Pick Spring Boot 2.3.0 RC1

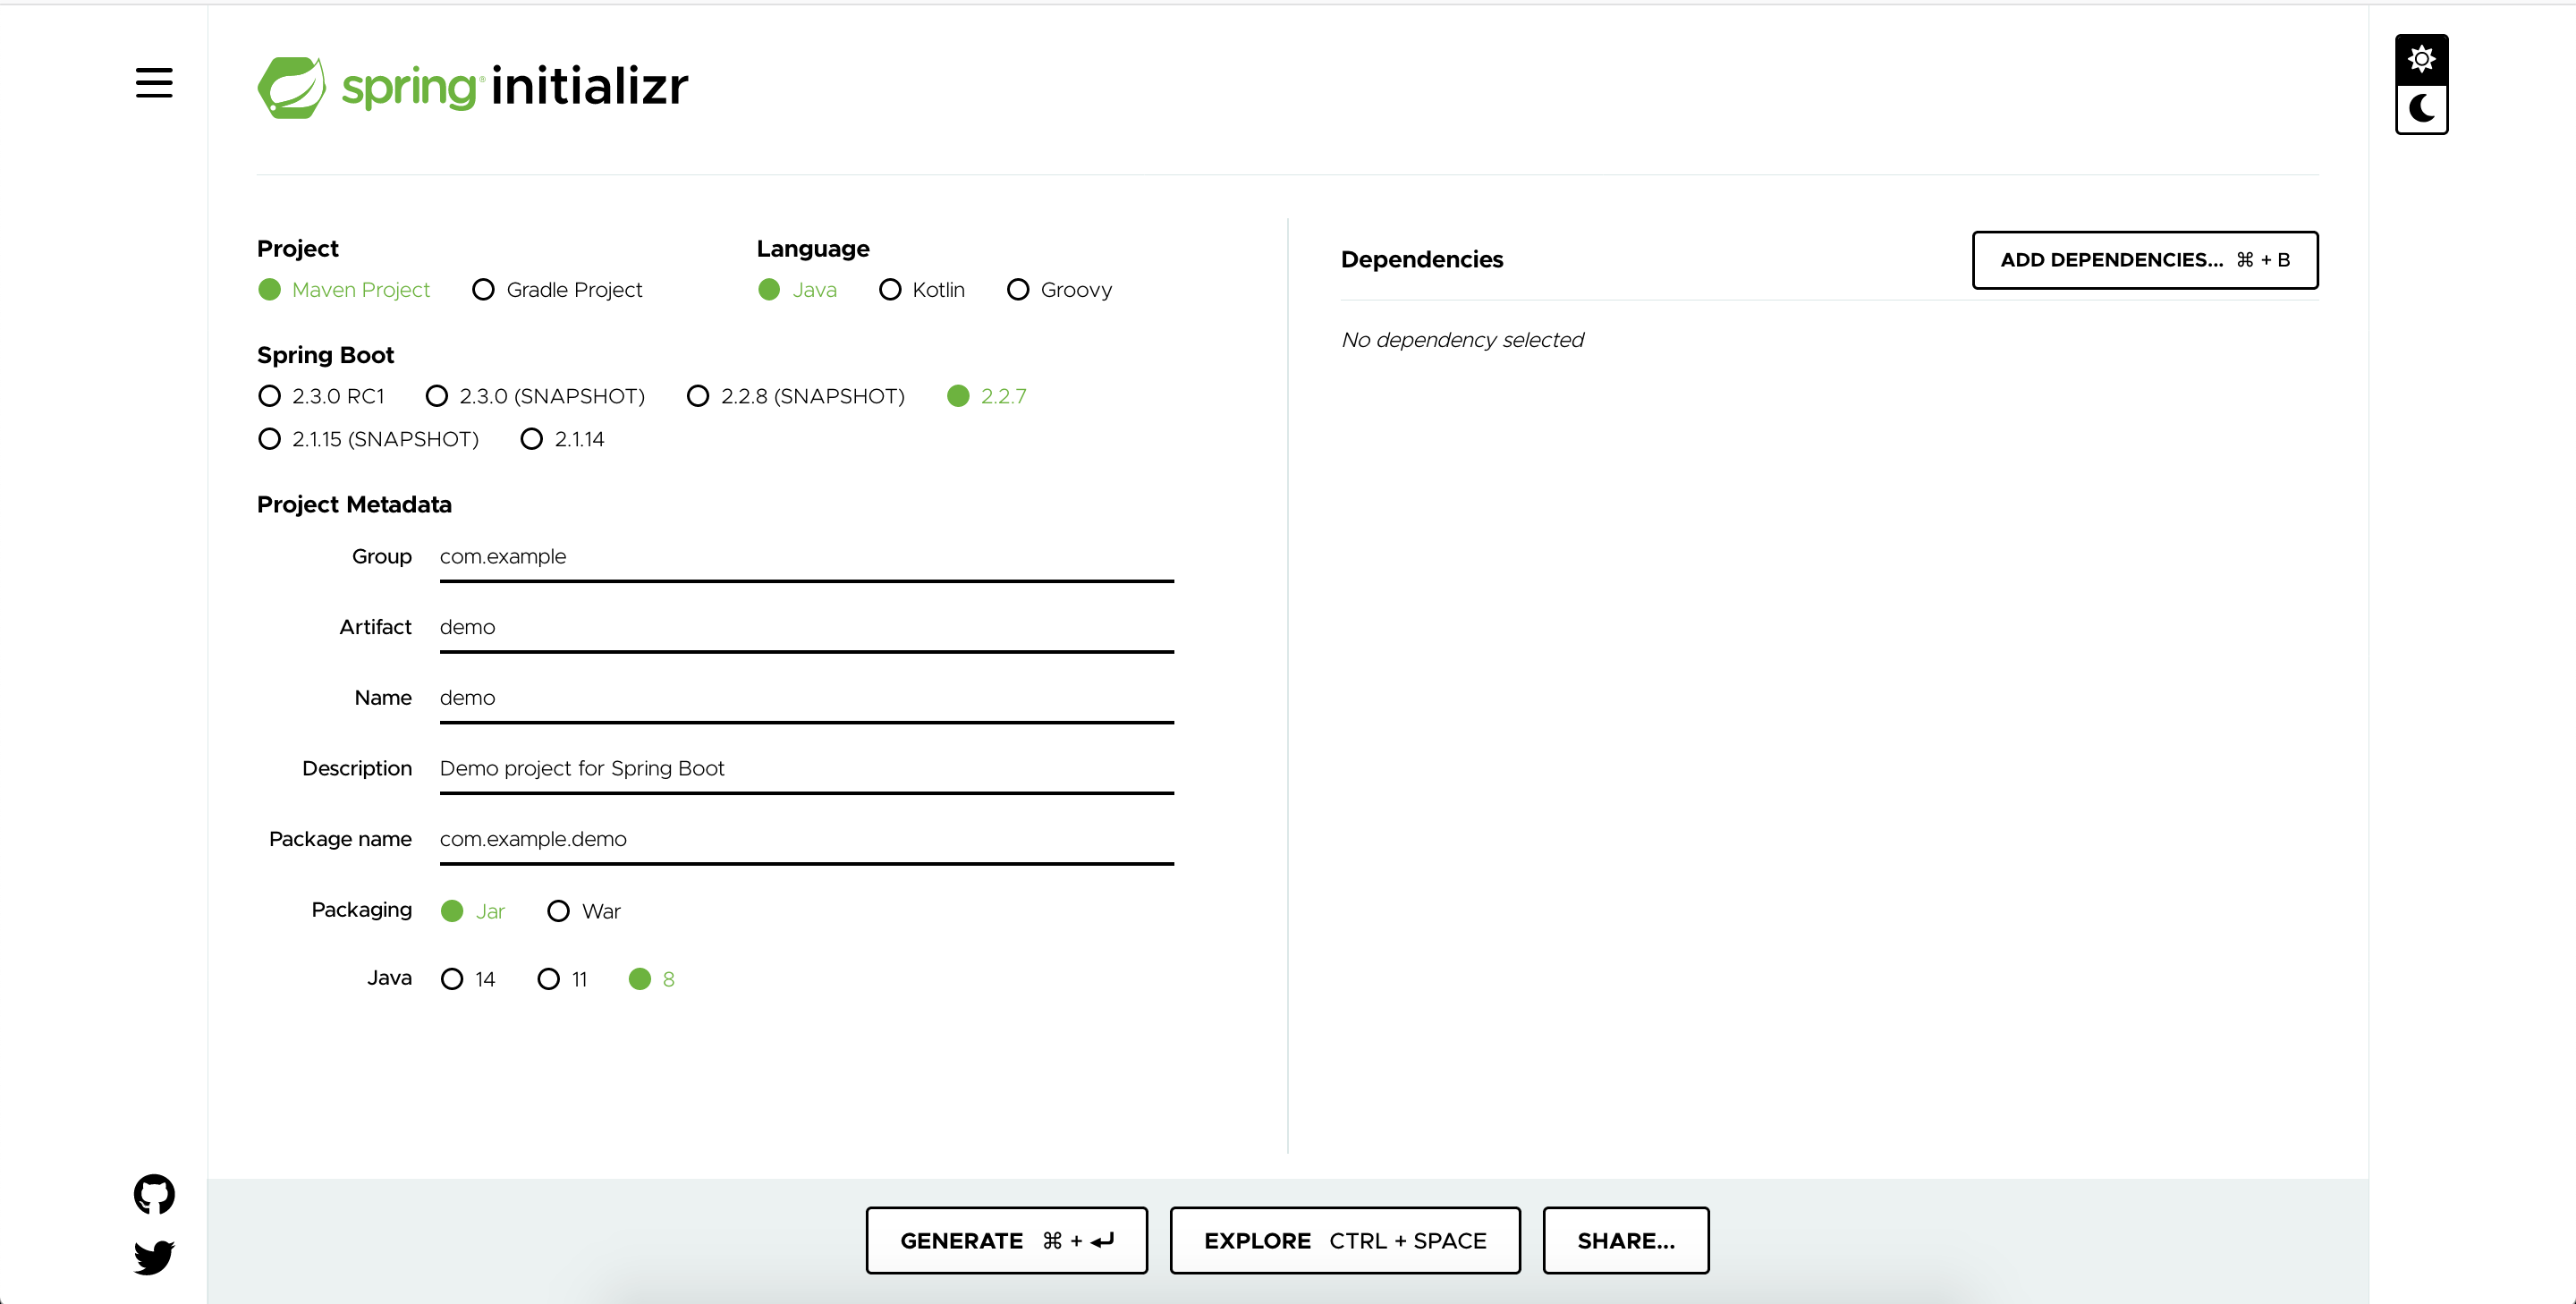[x=321, y=396]
